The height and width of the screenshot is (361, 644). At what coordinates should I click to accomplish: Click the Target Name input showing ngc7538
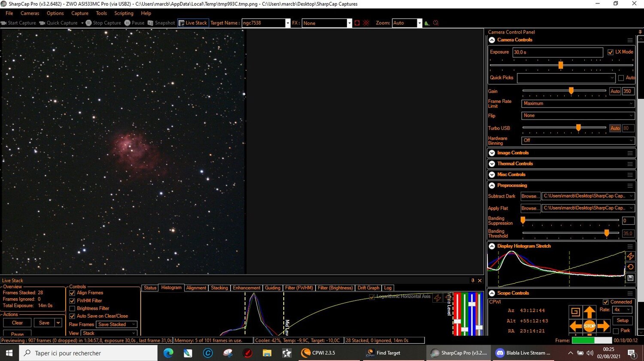click(263, 23)
